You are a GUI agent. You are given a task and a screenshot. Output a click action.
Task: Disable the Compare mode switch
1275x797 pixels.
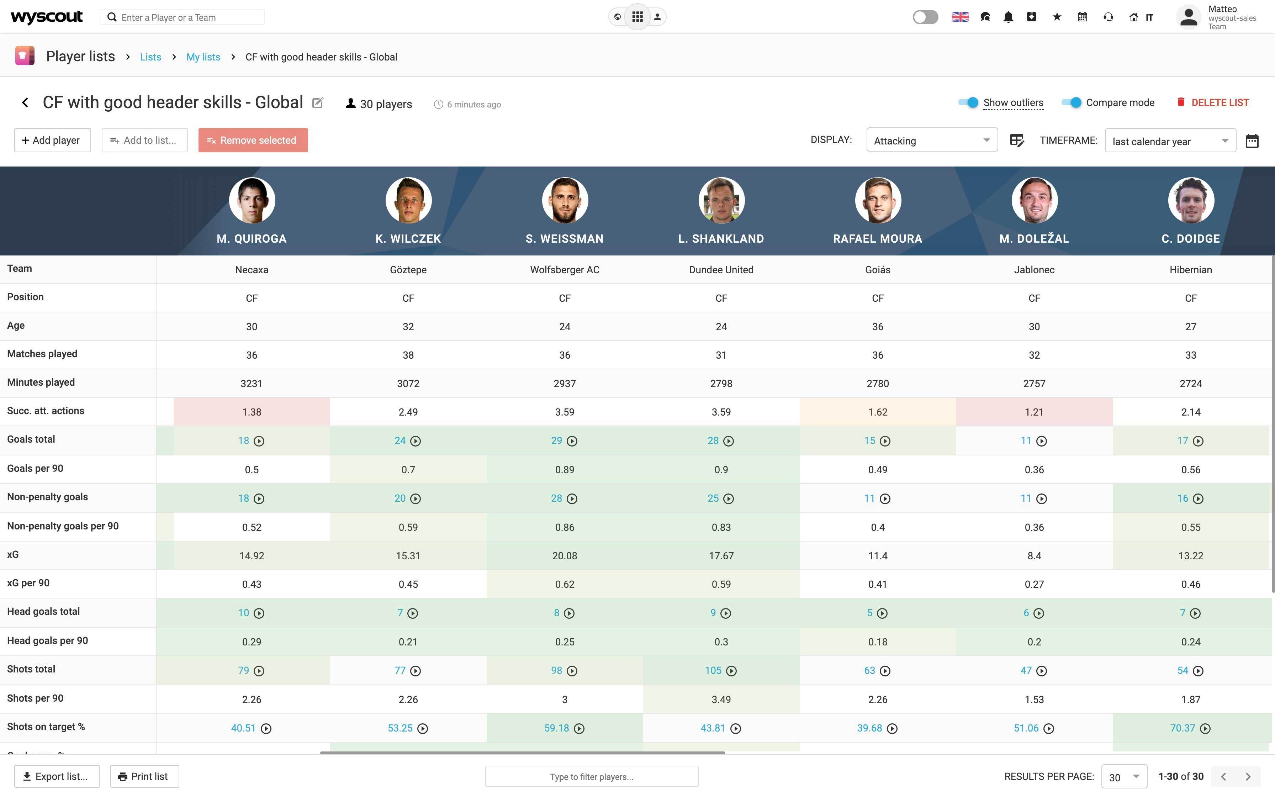[1071, 102]
